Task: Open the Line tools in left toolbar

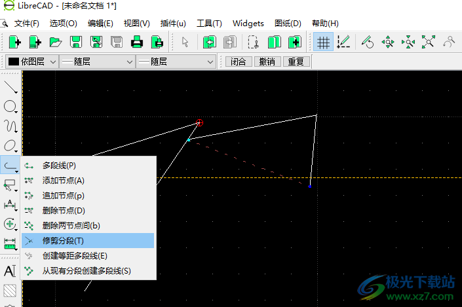Action: 10,87
